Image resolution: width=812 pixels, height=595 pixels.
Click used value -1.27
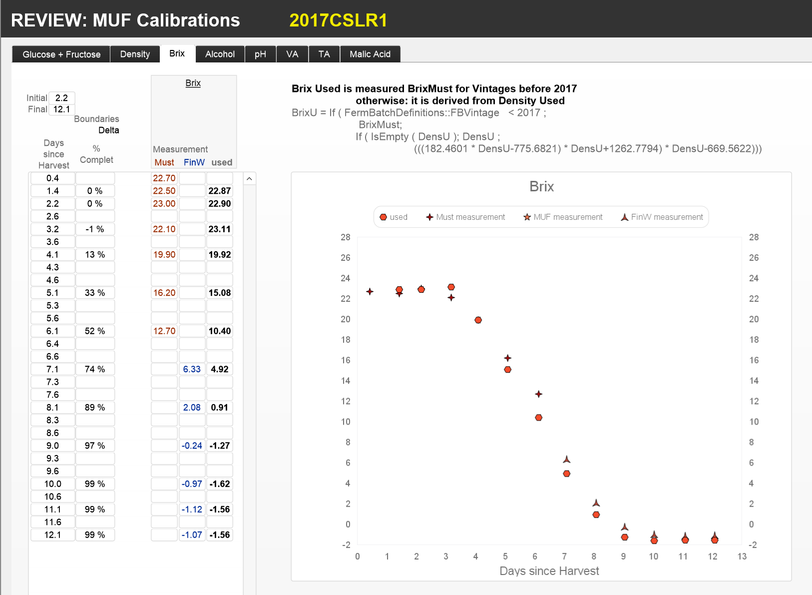click(220, 446)
